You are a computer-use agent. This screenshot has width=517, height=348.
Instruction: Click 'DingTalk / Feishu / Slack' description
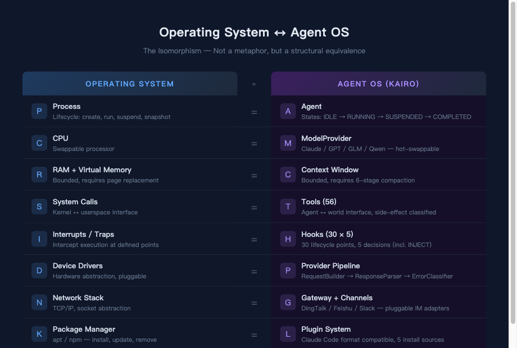click(375, 308)
